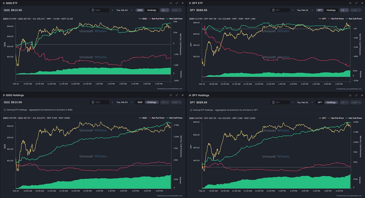This screenshot has height=198, width=365.
Task: Toggle Net Call Prem legend in QQQ ETF chart
Action: click(174, 18)
